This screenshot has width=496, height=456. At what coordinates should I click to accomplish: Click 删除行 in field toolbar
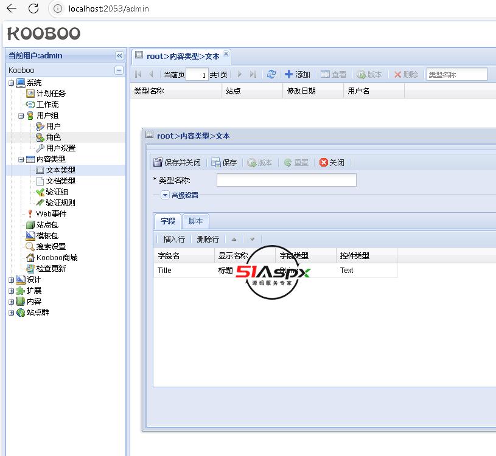(x=208, y=239)
